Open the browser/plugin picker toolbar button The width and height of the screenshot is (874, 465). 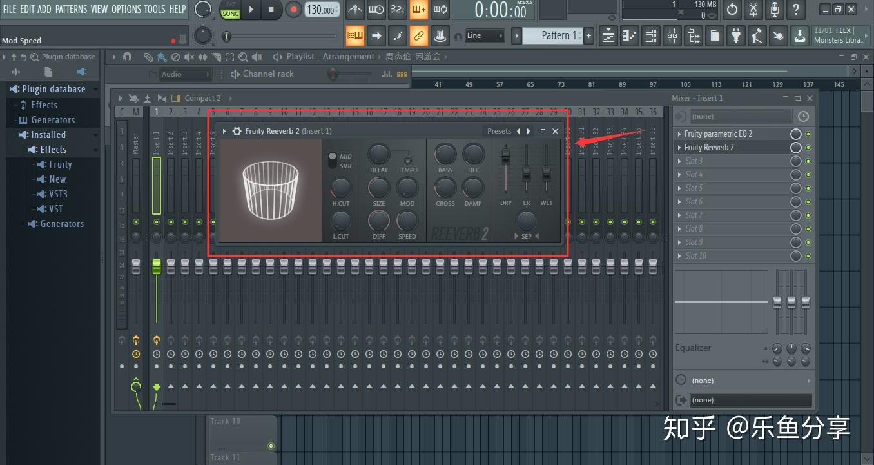click(x=694, y=36)
